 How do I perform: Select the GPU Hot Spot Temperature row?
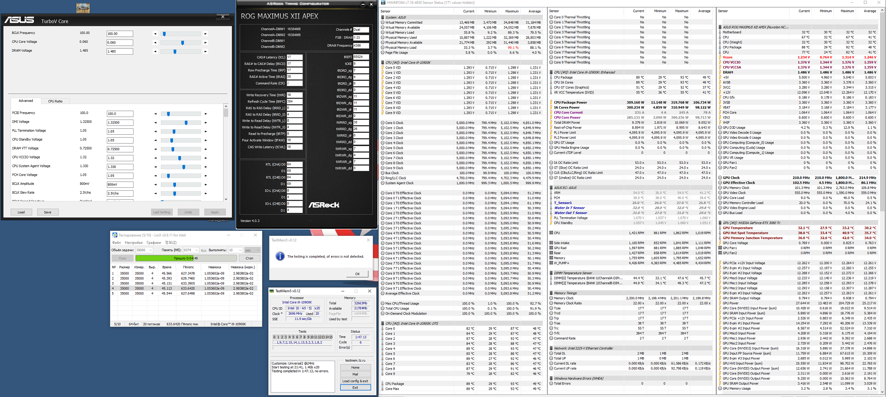(x=799, y=233)
